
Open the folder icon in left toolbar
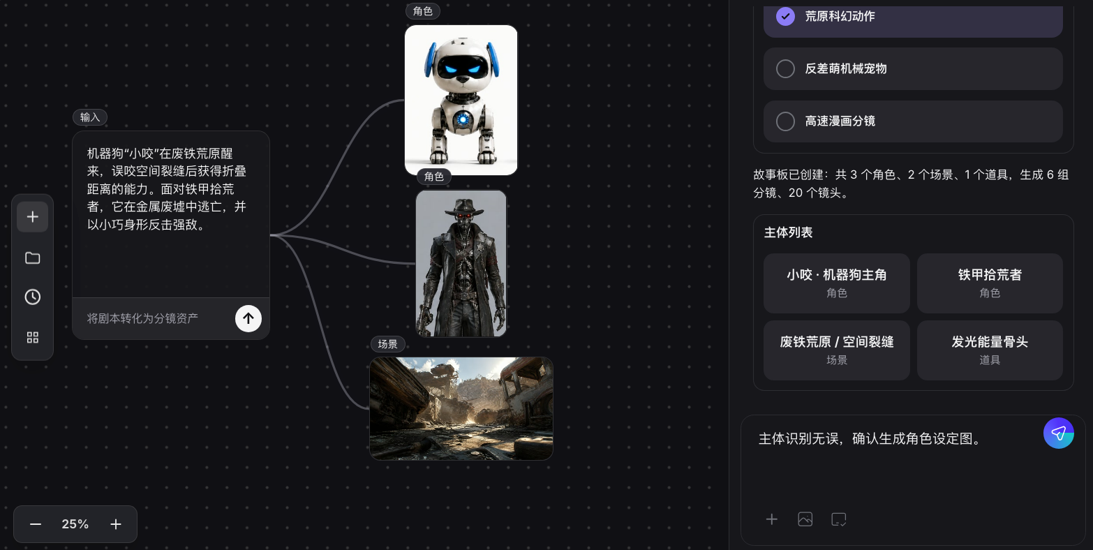pyautogui.click(x=32, y=258)
